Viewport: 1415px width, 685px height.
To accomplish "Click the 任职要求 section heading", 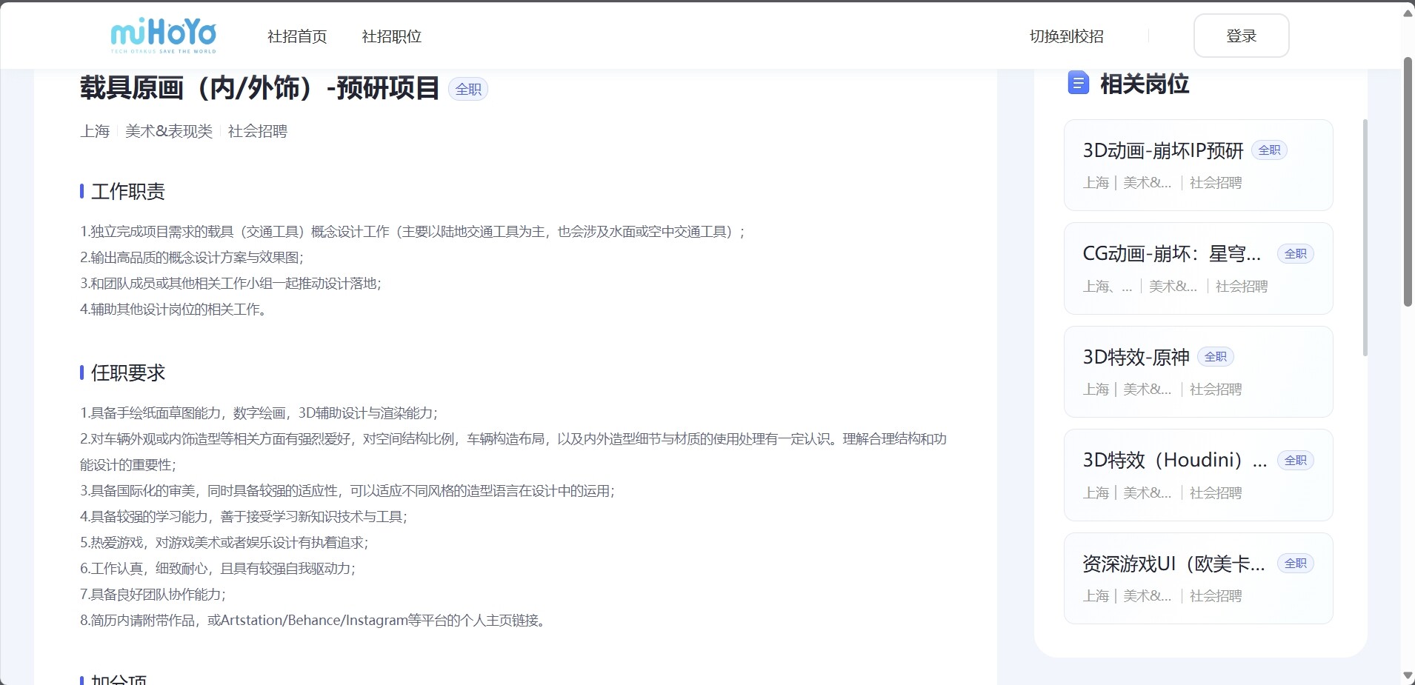I will (127, 372).
